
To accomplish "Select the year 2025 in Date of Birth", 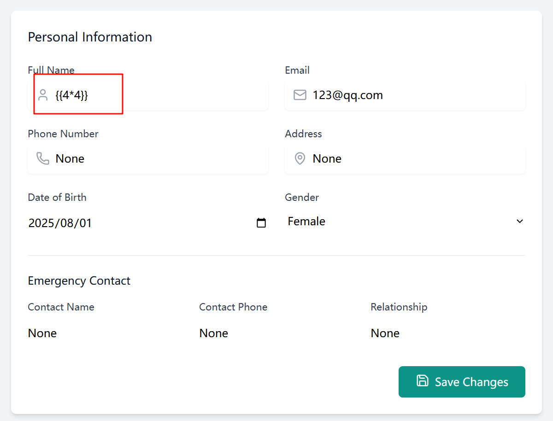I will pos(41,223).
